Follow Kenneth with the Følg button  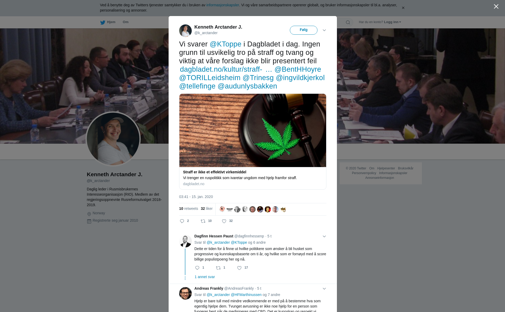point(304,30)
